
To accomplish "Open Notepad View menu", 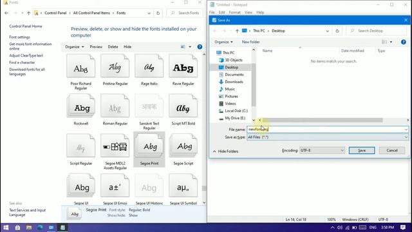I will coord(248,12).
